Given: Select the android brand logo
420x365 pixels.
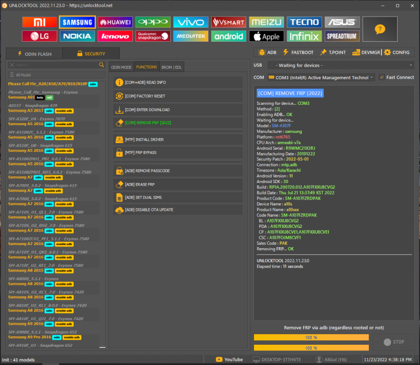Looking at the screenshot, I should pos(228,36).
